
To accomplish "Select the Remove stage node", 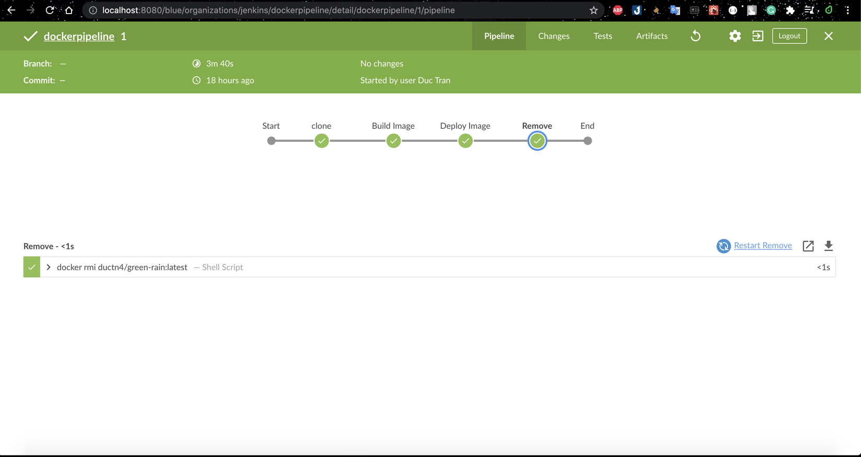I will 537,141.
